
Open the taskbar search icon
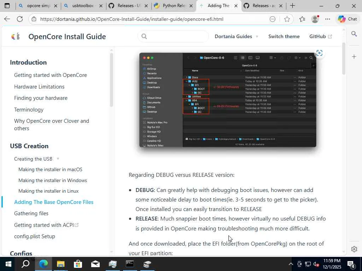click(x=25, y=264)
